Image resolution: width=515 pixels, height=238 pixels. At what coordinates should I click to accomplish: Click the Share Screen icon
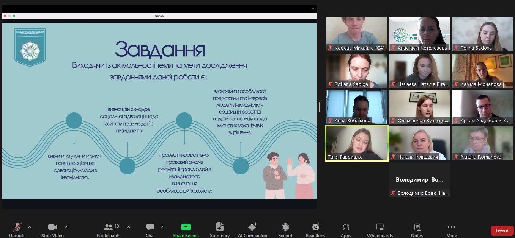pos(186,227)
